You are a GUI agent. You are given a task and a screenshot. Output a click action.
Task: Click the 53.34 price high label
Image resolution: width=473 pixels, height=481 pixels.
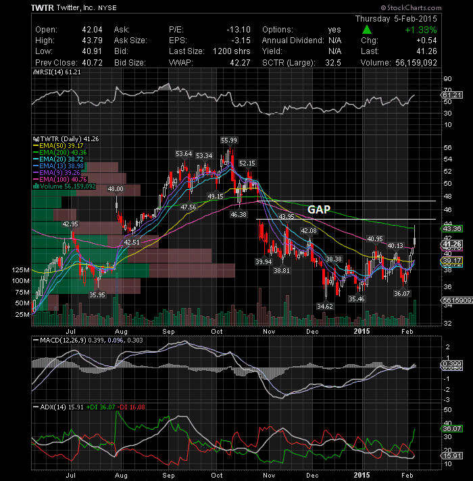pos(204,155)
